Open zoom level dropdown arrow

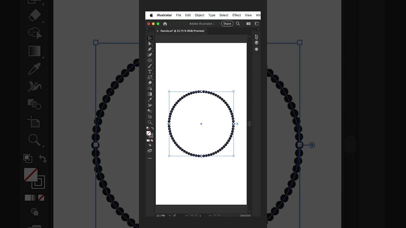(x=169, y=216)
